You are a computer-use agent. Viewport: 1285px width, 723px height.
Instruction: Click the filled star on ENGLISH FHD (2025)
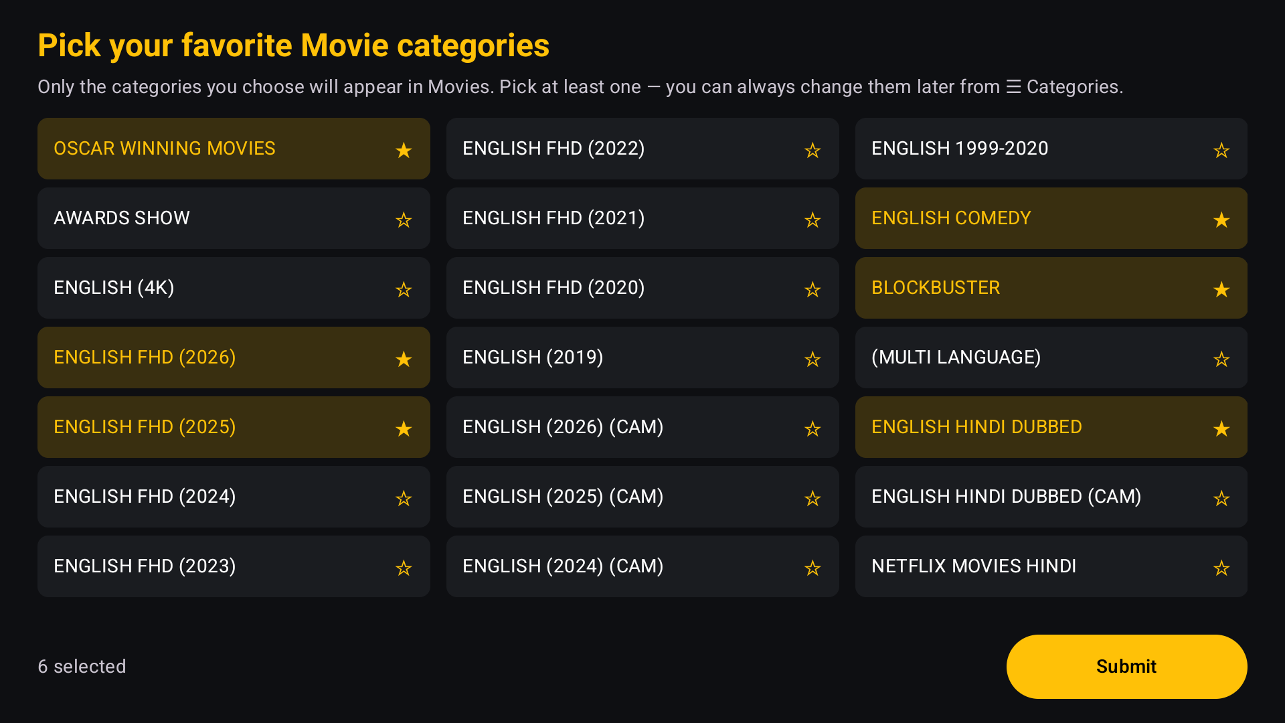point(404,428)
